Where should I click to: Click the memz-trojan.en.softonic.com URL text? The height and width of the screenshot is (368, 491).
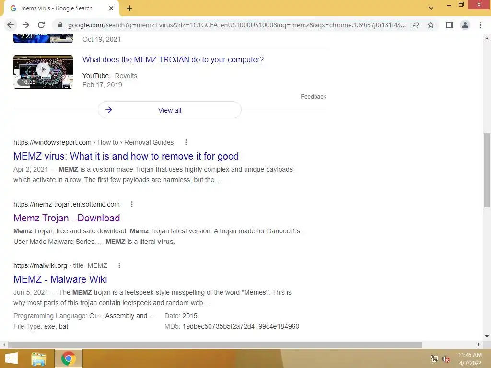(66, 204)
